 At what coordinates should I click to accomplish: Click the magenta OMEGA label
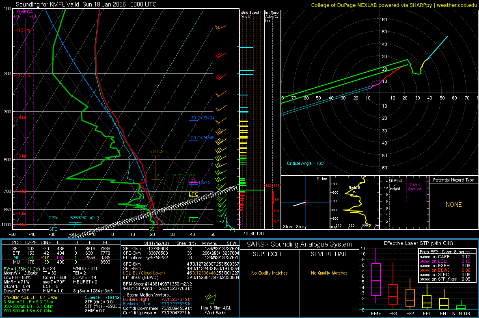(x=25, y=12)
